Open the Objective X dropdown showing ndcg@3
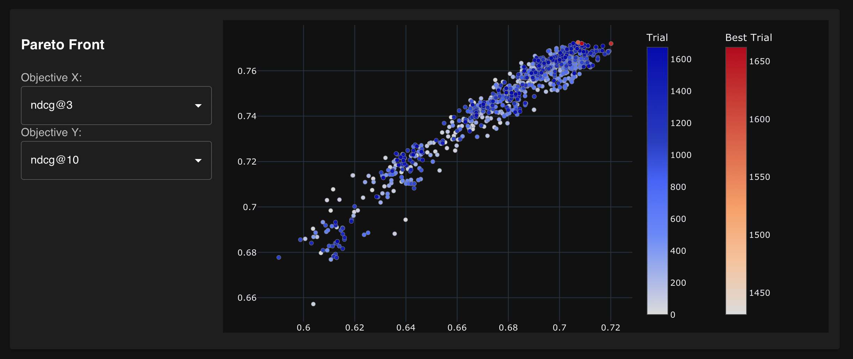The height and width of the screenshot is (359, 853). point(116,106)
